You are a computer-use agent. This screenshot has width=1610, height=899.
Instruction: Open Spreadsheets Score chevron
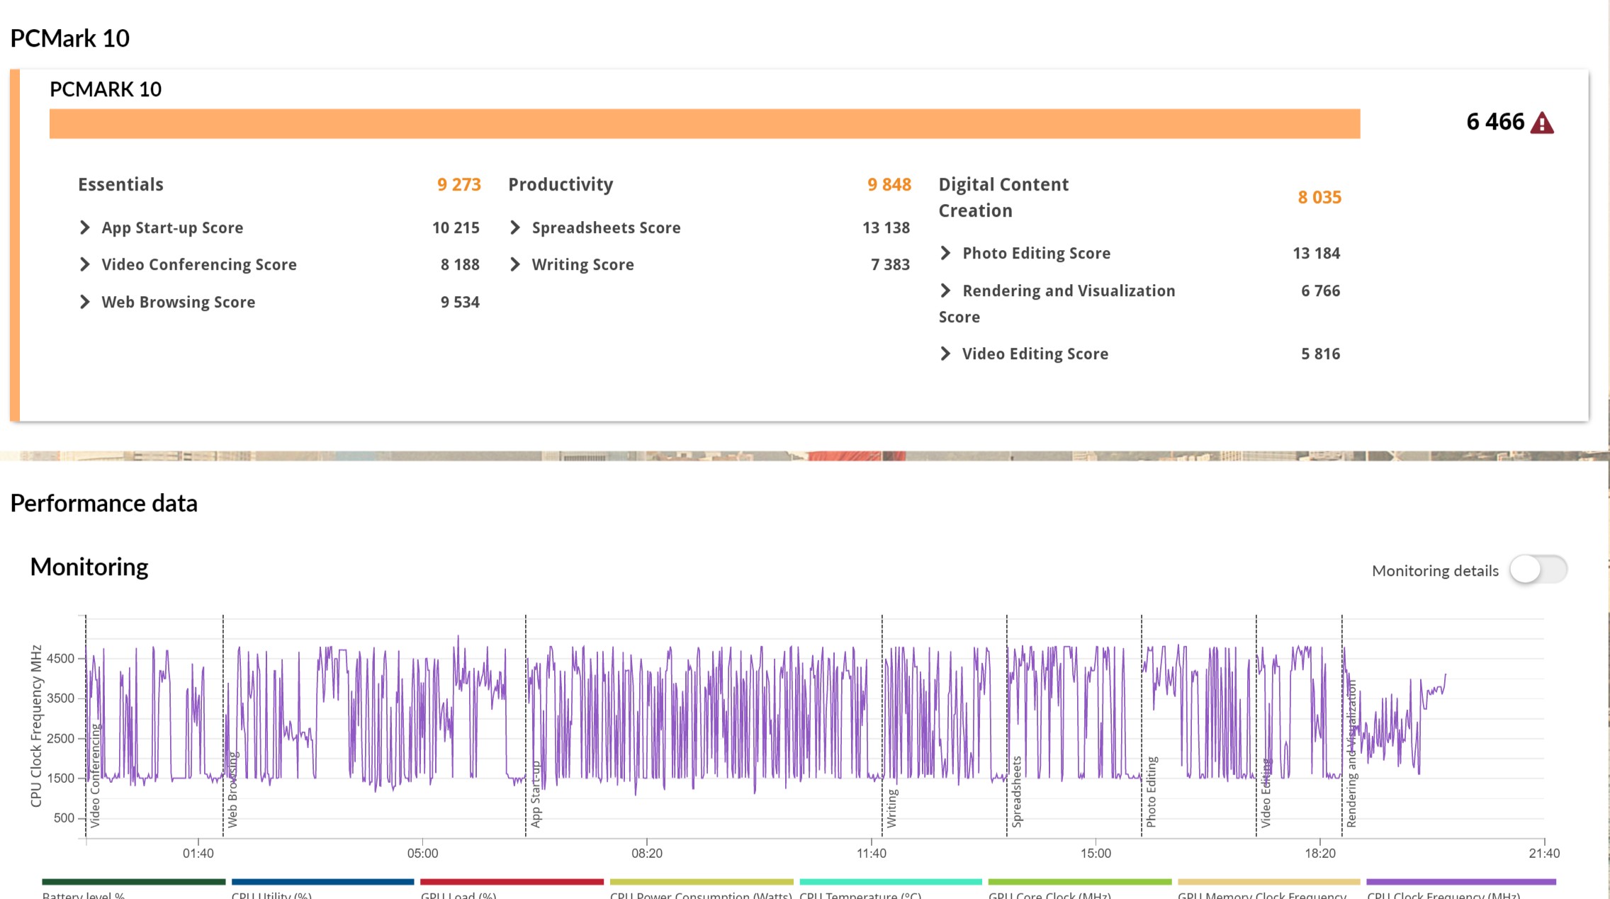click(515, 227)
